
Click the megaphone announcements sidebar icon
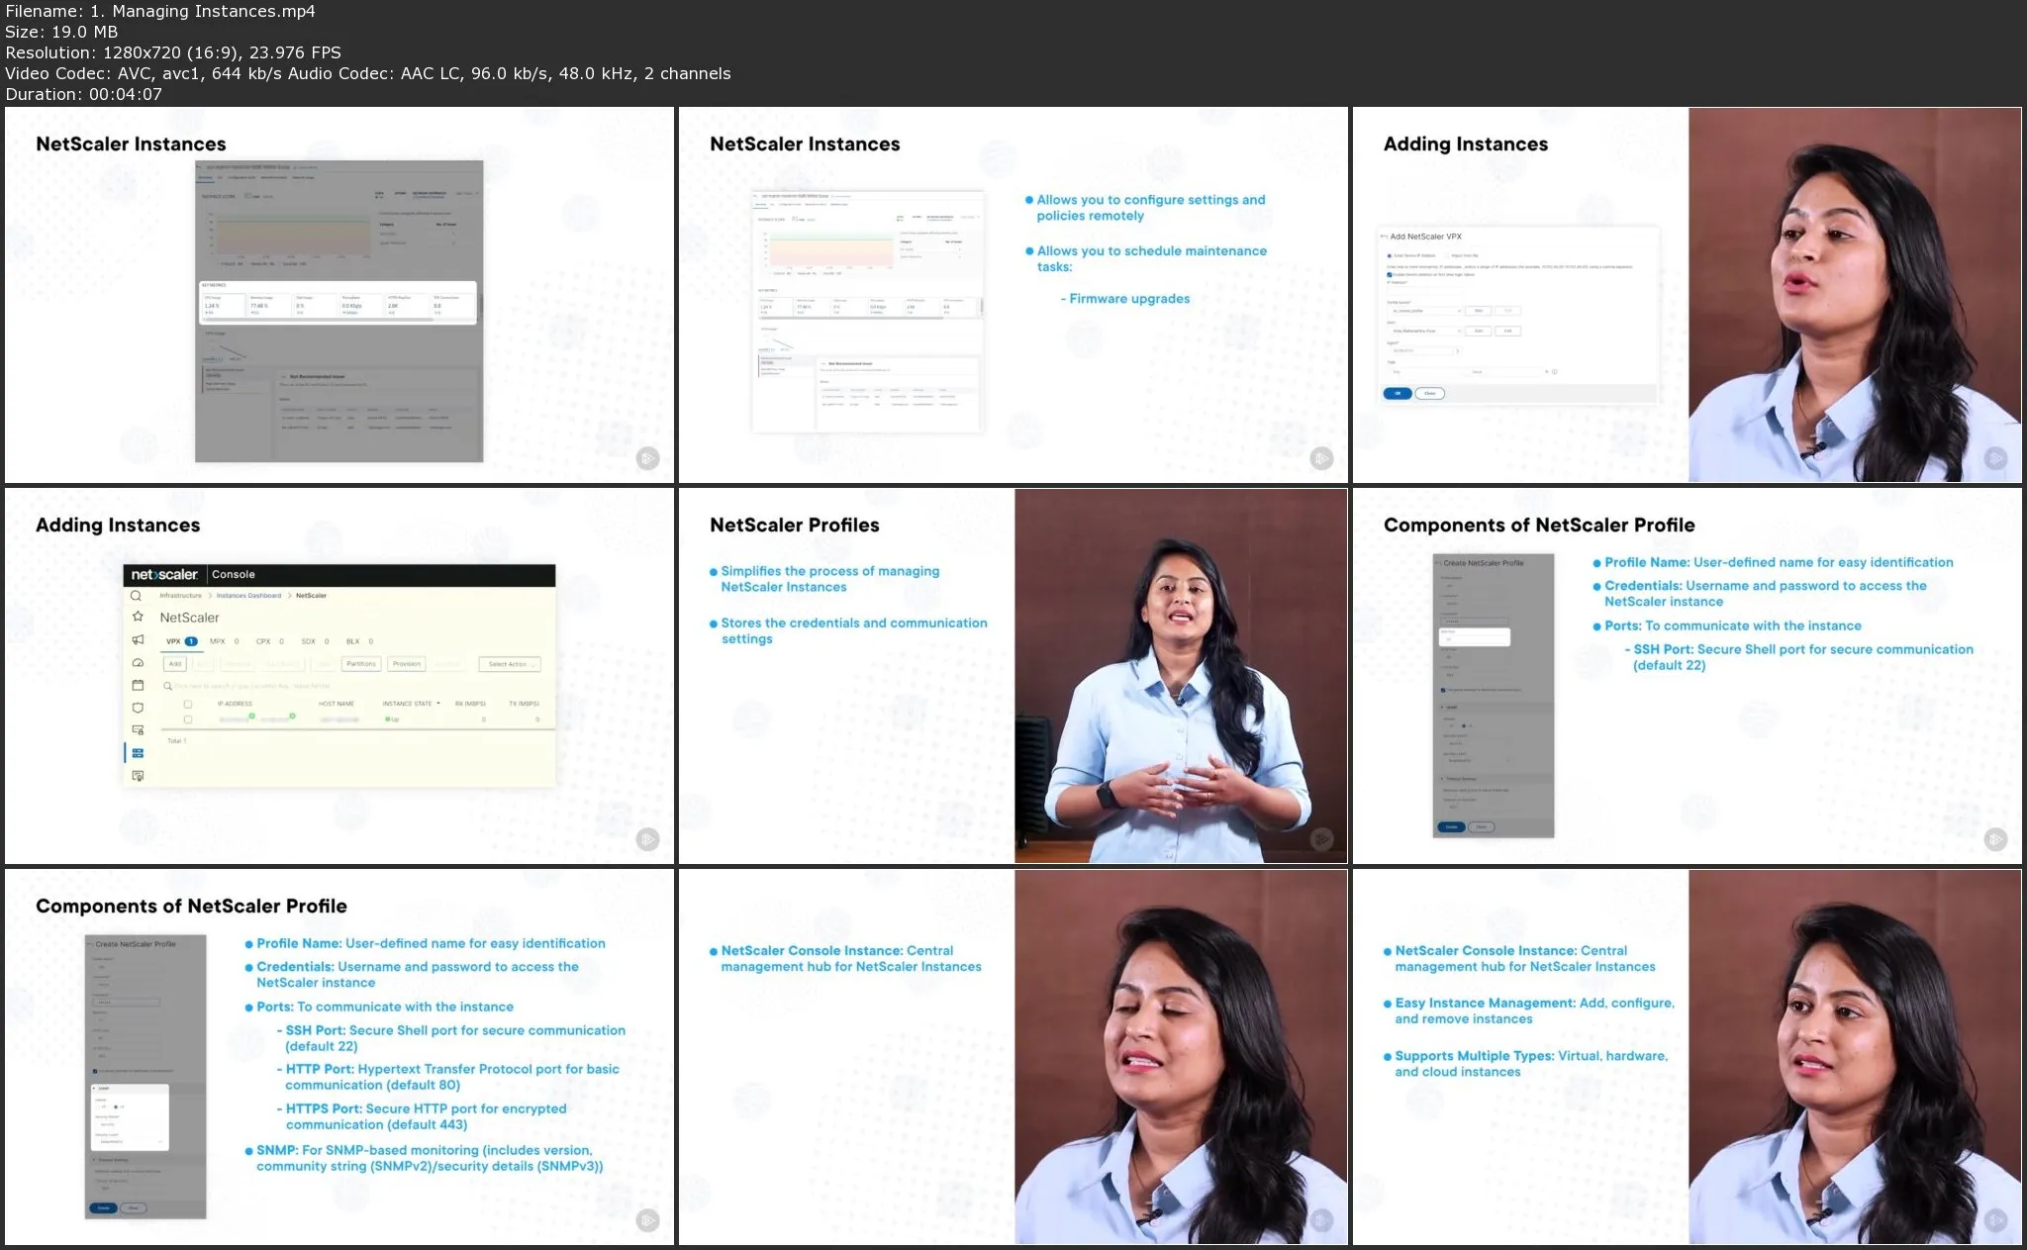138,639
